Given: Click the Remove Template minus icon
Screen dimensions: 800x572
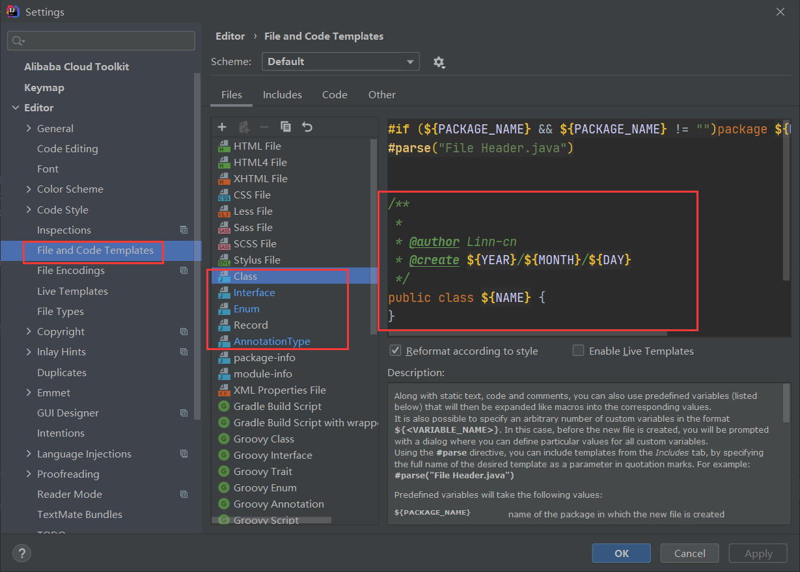Looking at the screenshot, I should click(264, 127).
